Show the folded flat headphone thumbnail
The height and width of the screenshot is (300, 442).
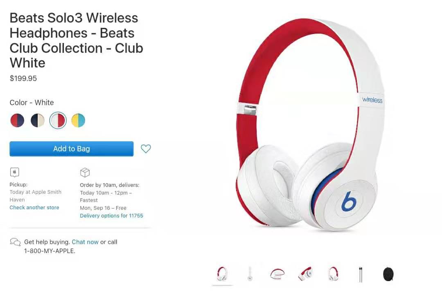(x=277, y=274)
